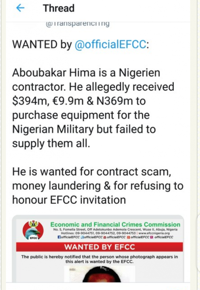Tap the Facebook officialEFCC icon in poster
Viewport: 200px width, 290px height.
pyautogui.click(x=58, y=237)
